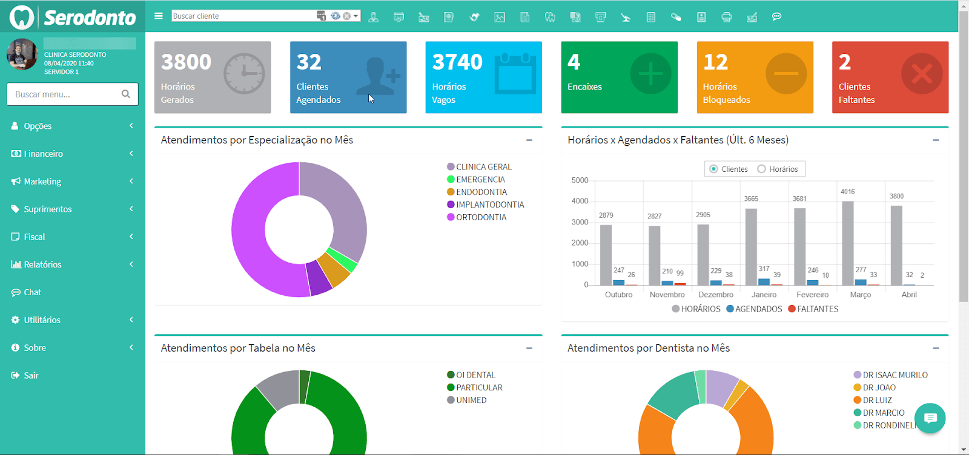
Task: Select the Horários radio button
Action: (x=762, y=169)
